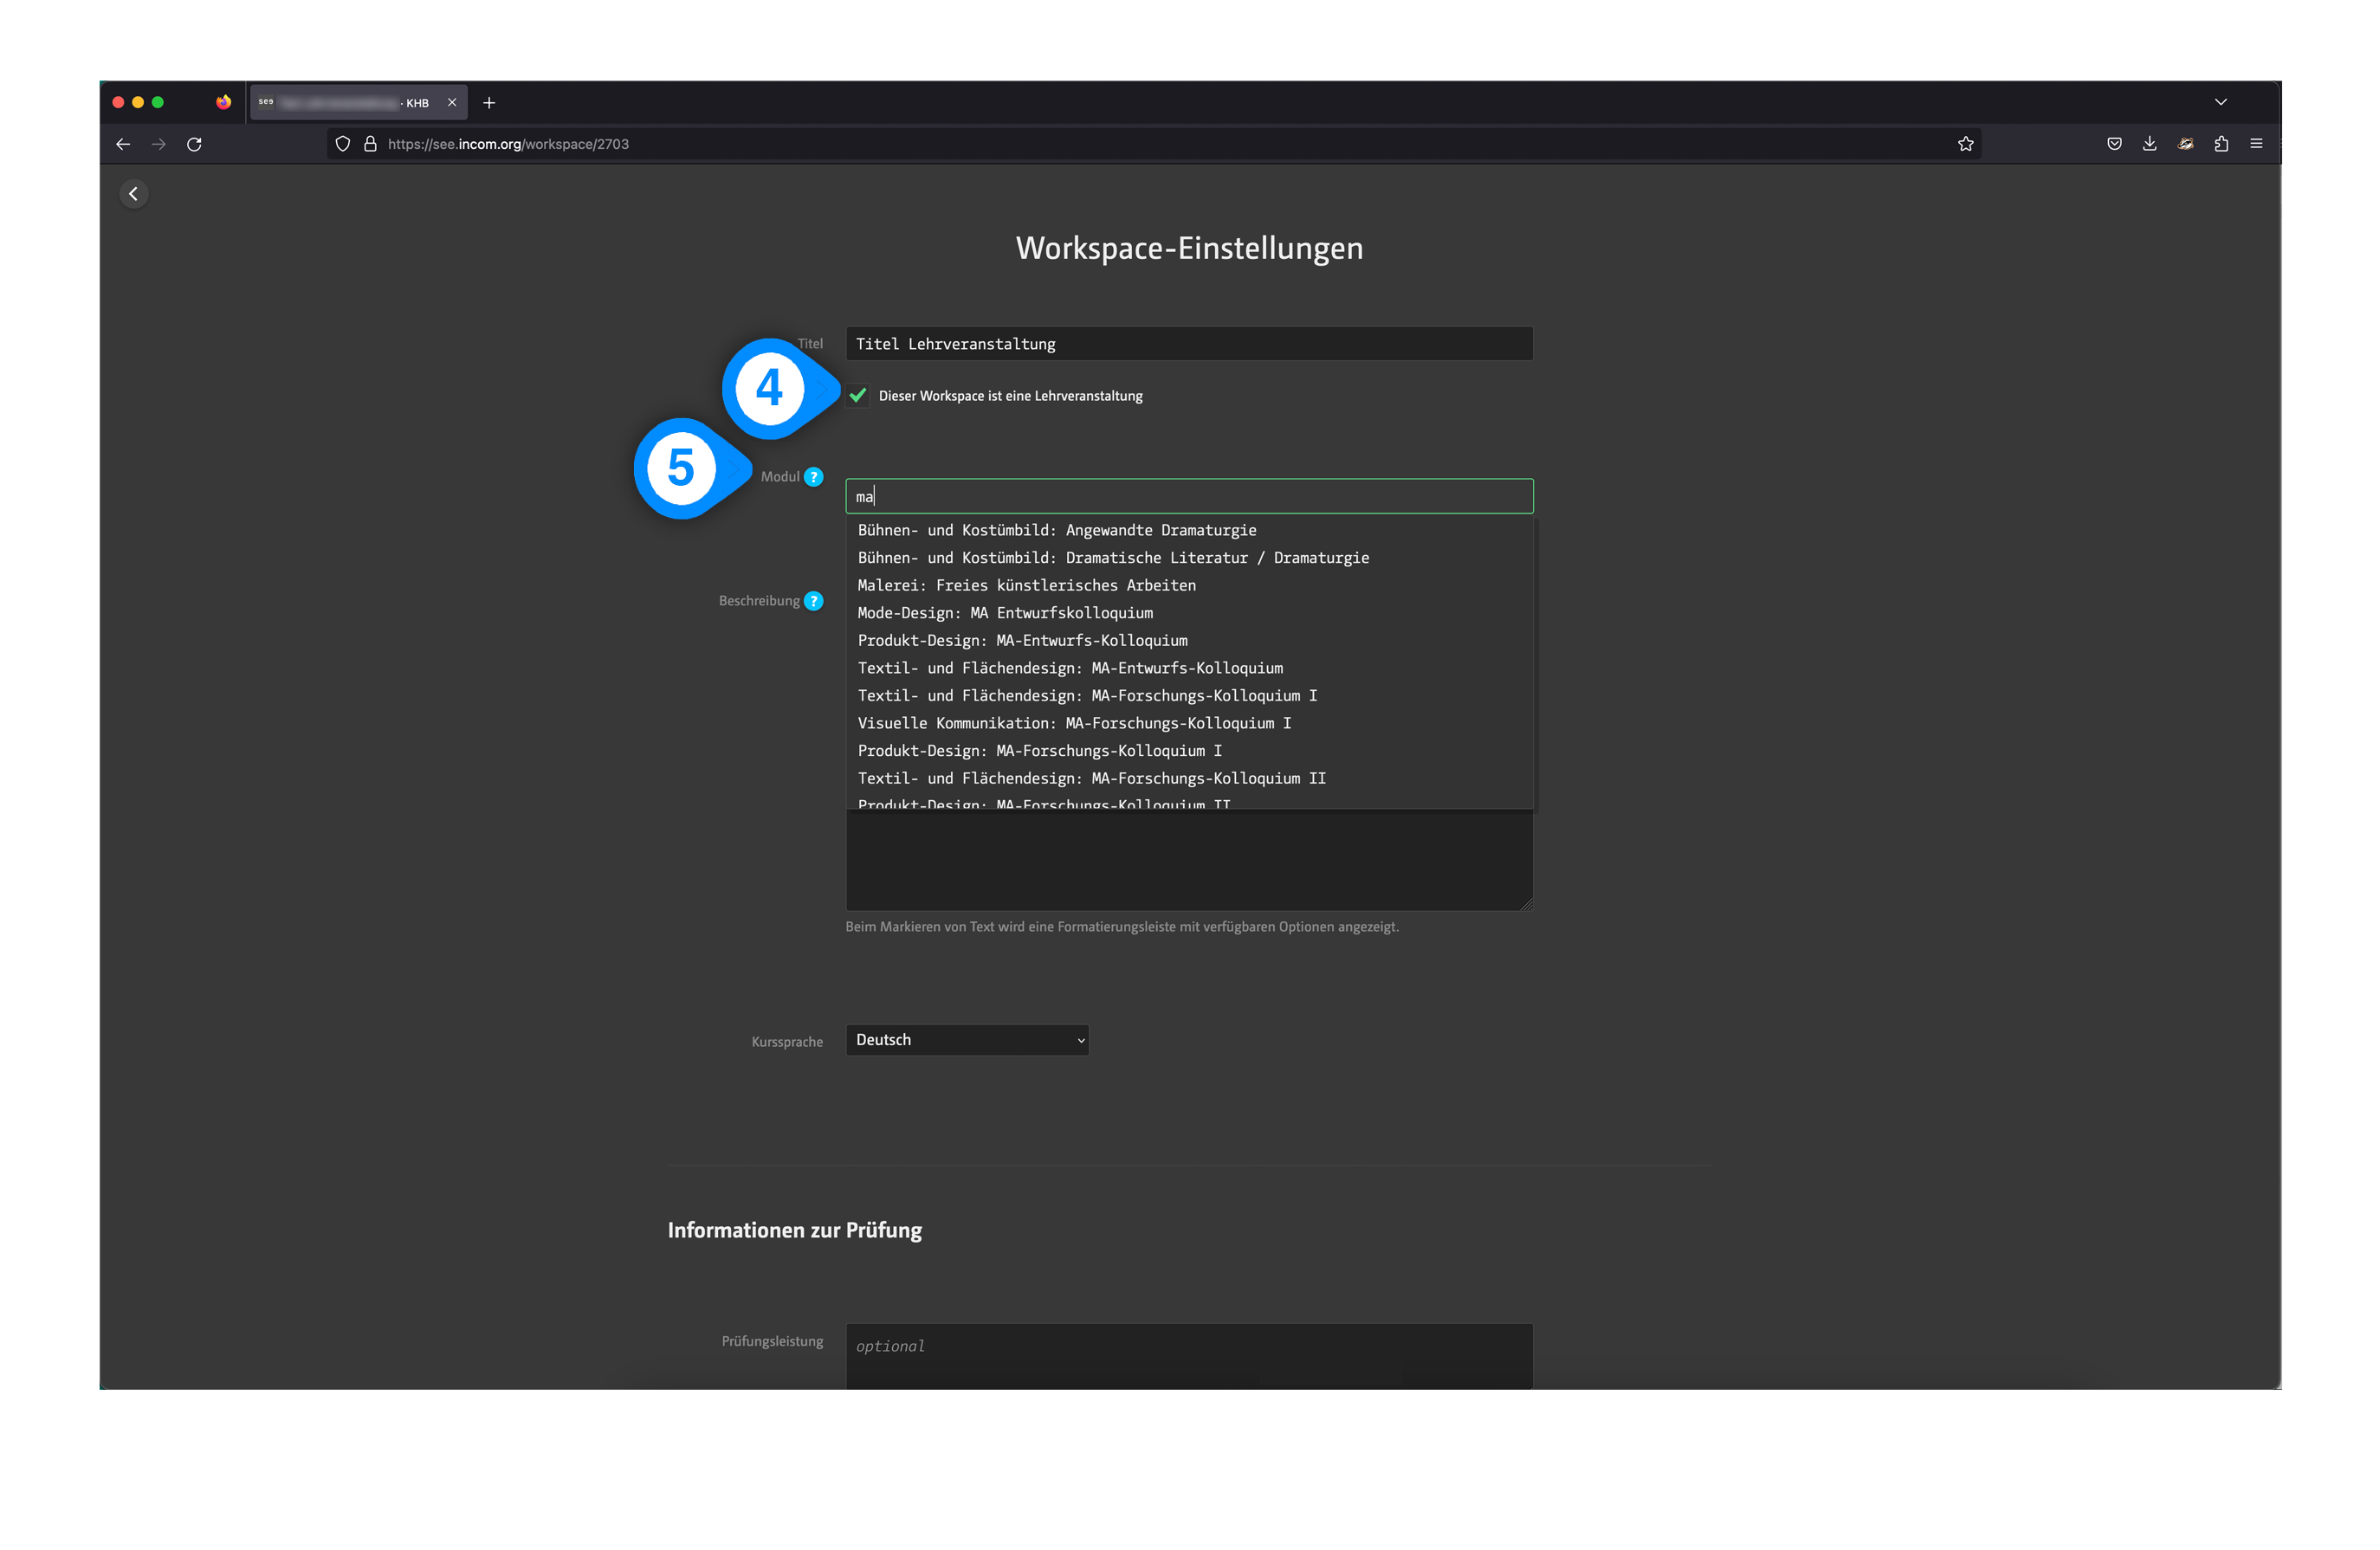This screenshot has width=2380, height=1550.
Task: Open a new tab with plus
Action: click(x=489, y=103)
